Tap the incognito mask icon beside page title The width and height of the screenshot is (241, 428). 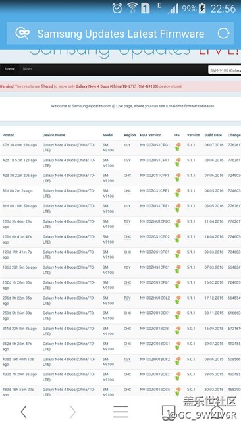point(22,34)
